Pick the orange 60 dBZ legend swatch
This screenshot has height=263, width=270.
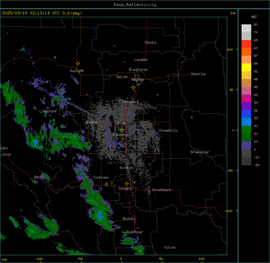[x=246, y=52]
